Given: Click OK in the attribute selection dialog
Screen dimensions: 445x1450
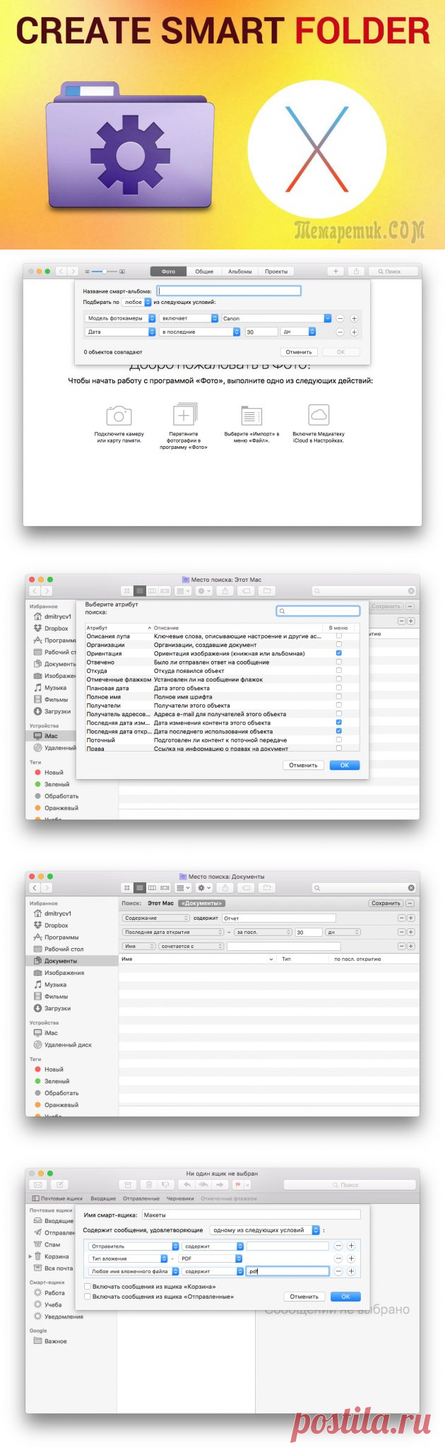Looking at the screenshot, I should (345, 766).
